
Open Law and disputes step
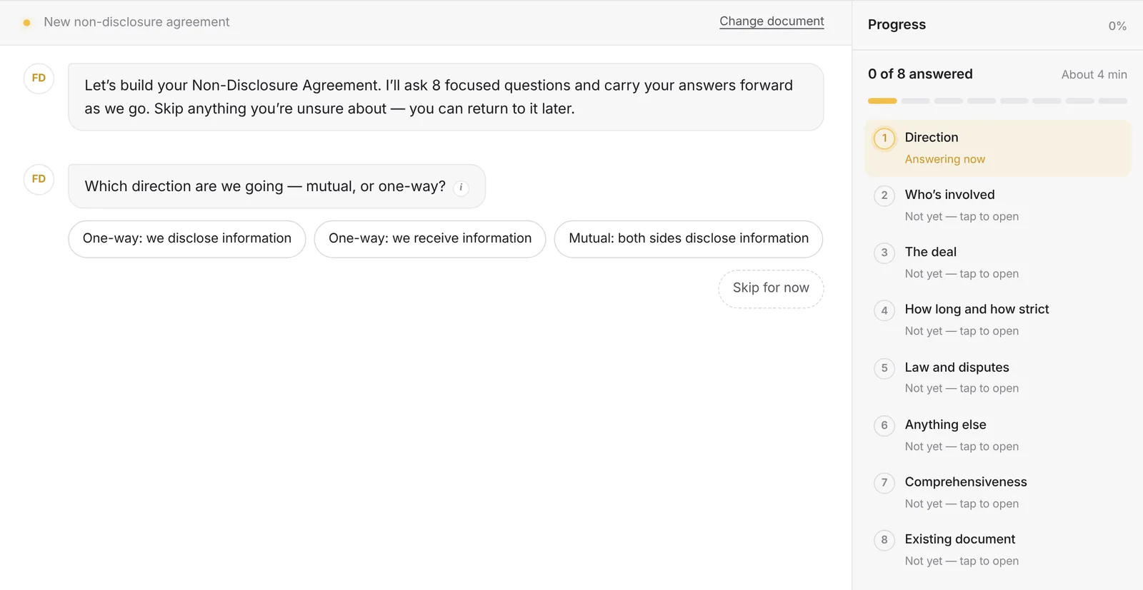[x=998, y=377]
